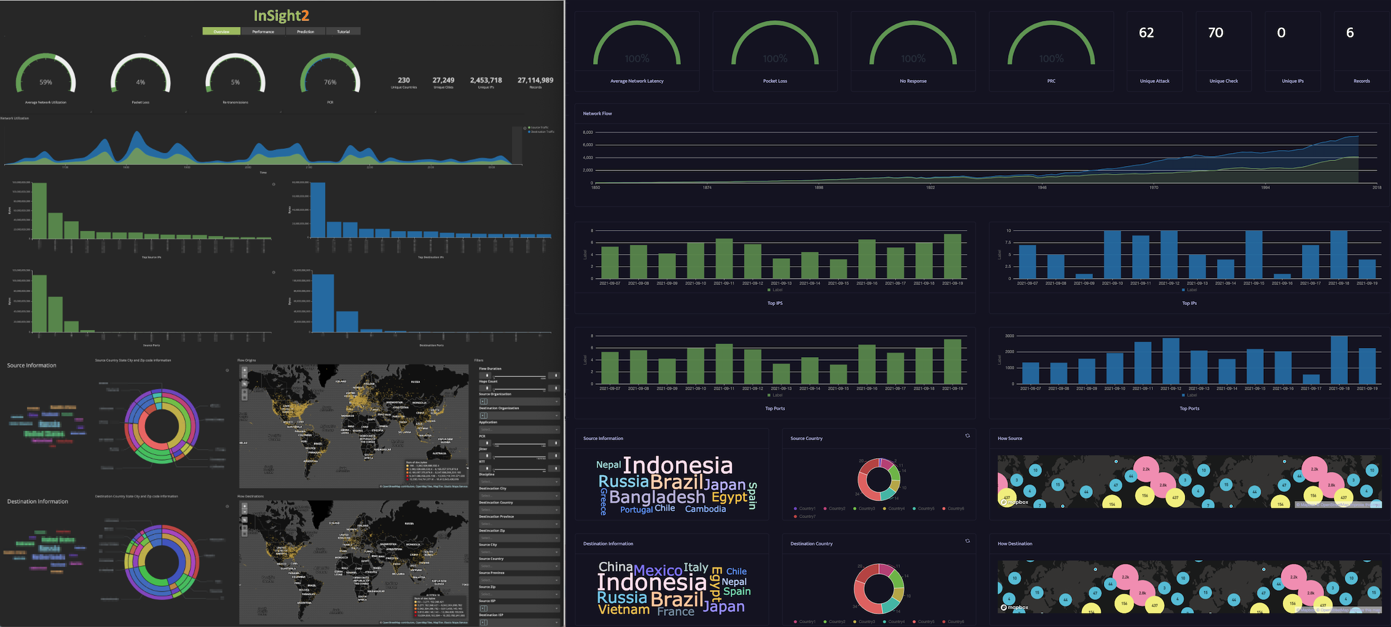
Task: Click refresh icon on Destination Country panel
Action: (x=967, y=541)
